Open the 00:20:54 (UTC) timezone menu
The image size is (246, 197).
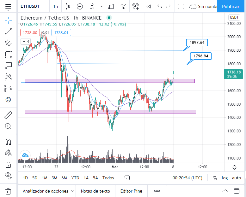coord(187,178)
